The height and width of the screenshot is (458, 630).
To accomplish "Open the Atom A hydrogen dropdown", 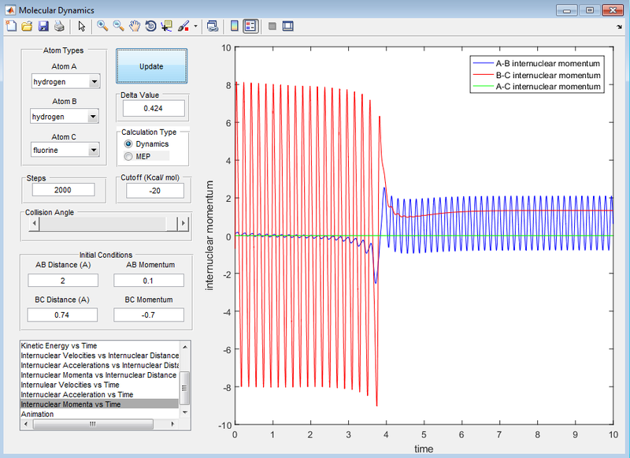I will (x=66, y=82).
